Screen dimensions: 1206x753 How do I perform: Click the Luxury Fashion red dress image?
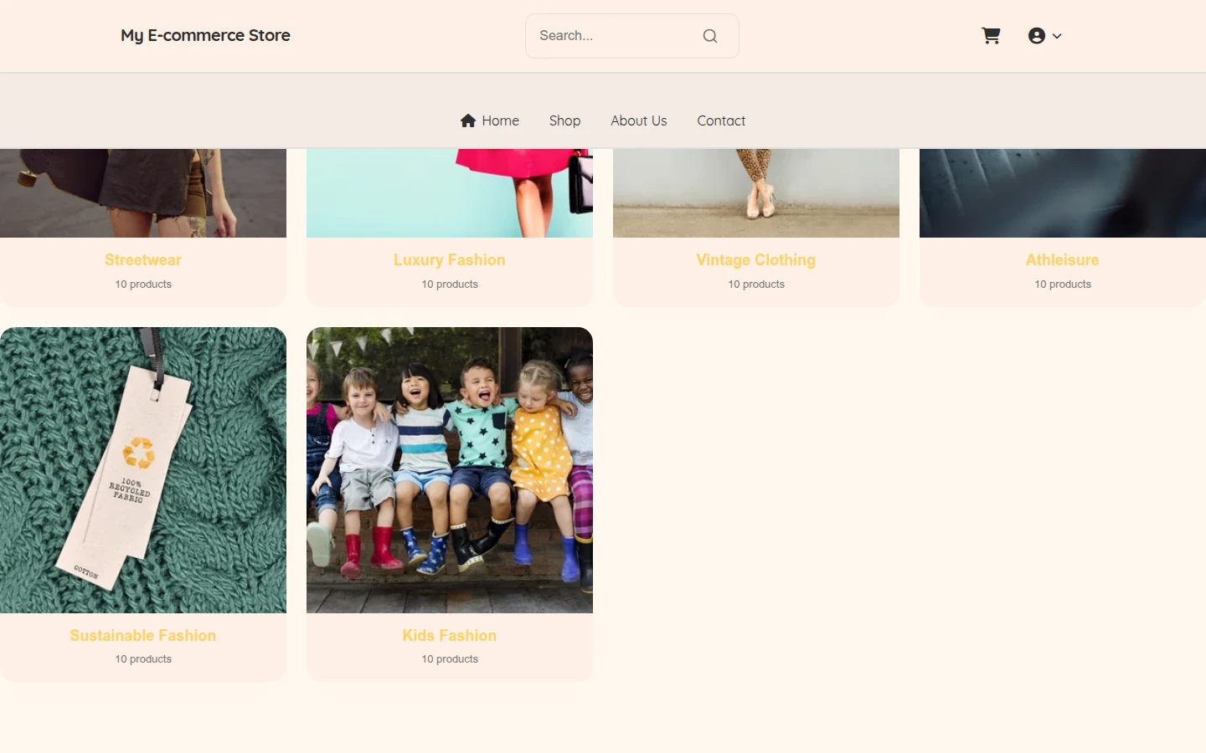tap(450, 193)
